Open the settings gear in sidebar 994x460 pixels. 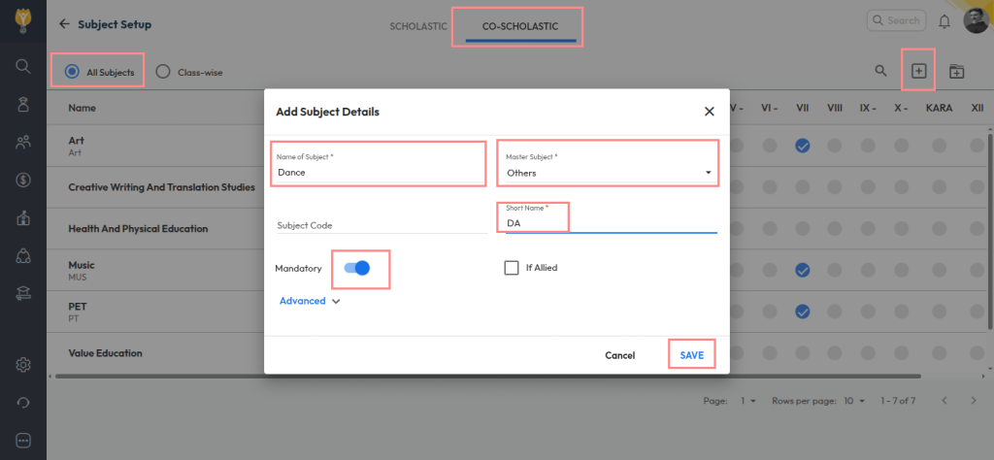click(22, 365)
